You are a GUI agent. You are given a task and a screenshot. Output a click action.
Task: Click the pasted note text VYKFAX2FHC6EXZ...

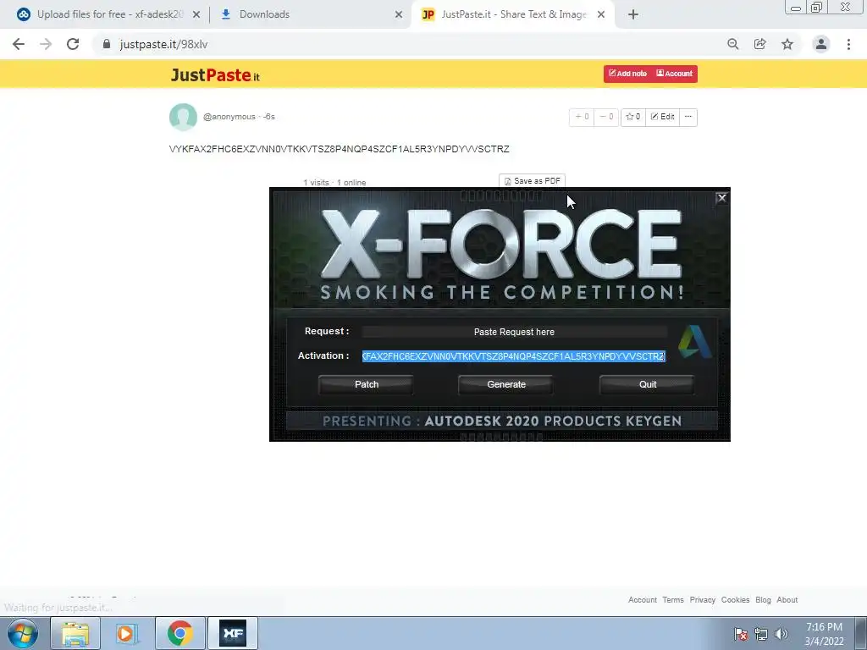click(339, 149)
